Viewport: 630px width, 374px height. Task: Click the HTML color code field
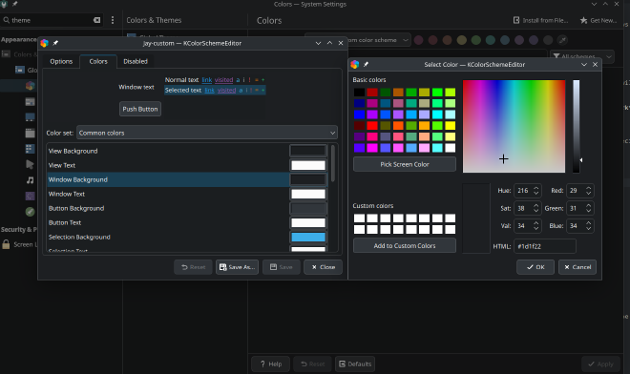coord(545,246)
